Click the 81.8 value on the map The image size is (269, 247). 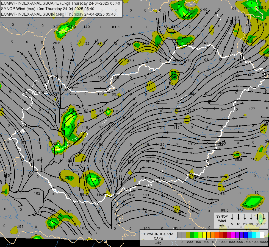116,27
